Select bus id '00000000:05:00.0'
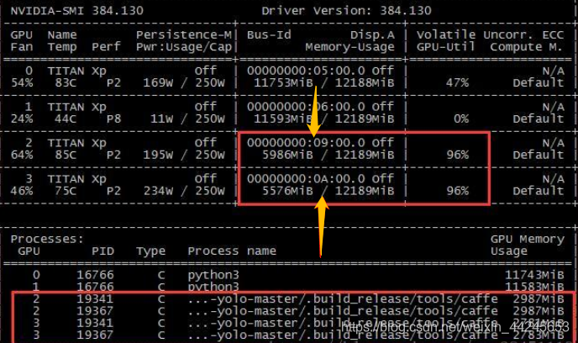Viewport: 578px width, 343px height. 306,71
